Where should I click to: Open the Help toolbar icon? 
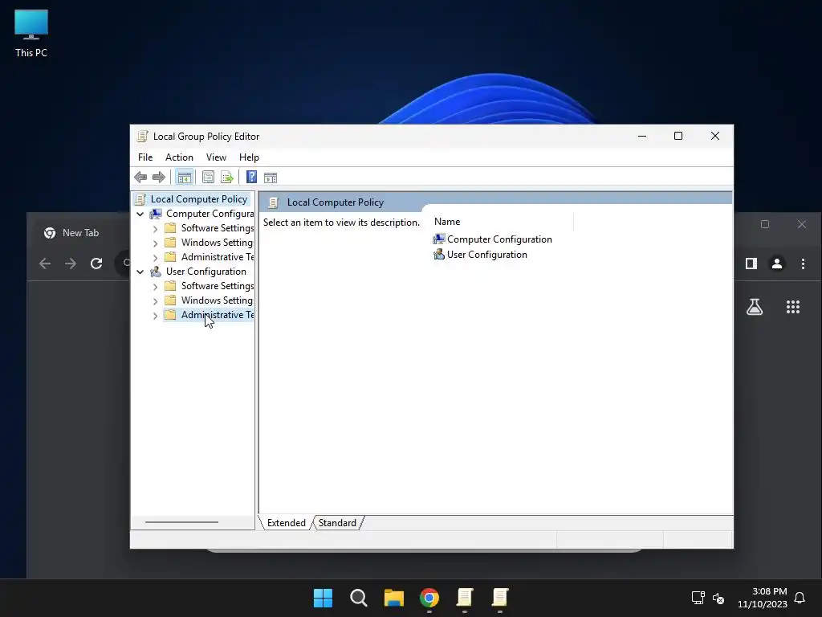tap(251, 178)
